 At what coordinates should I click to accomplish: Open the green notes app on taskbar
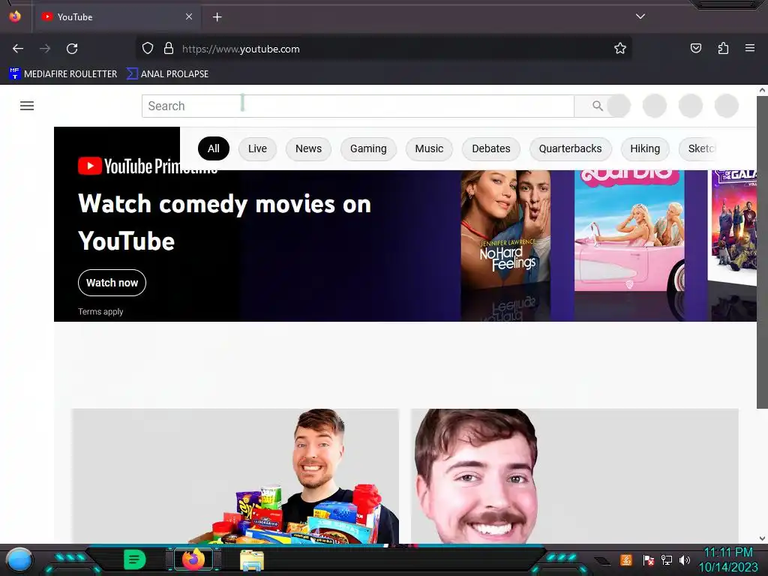pyautogui.click(x=135, y=559)
